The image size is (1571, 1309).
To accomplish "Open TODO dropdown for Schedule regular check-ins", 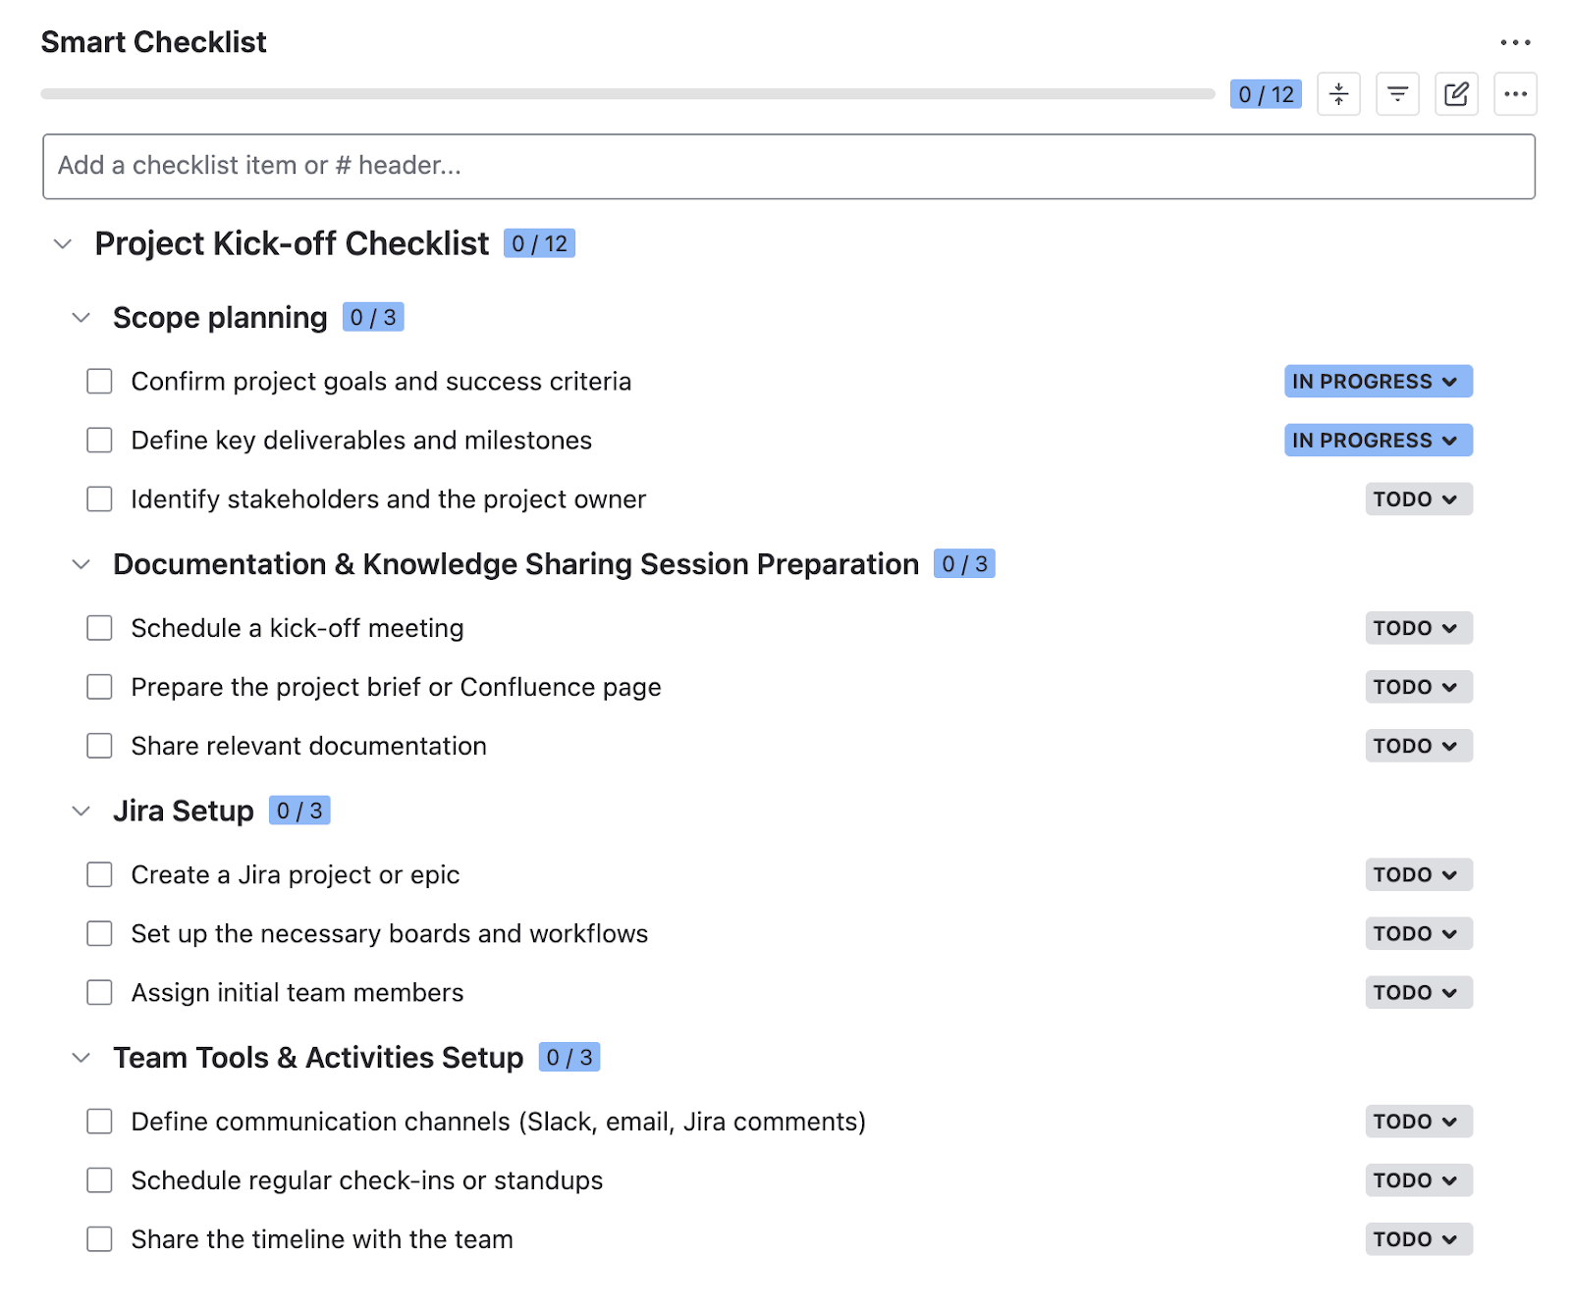I will (x=1418, y=1179).
